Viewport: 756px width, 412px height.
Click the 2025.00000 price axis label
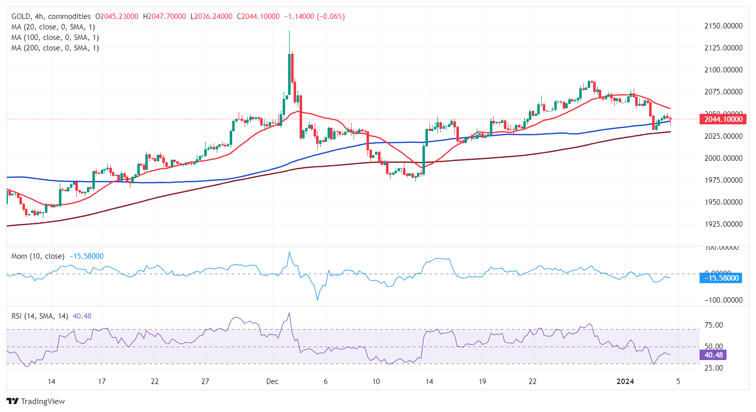click(x=724, y=136)
